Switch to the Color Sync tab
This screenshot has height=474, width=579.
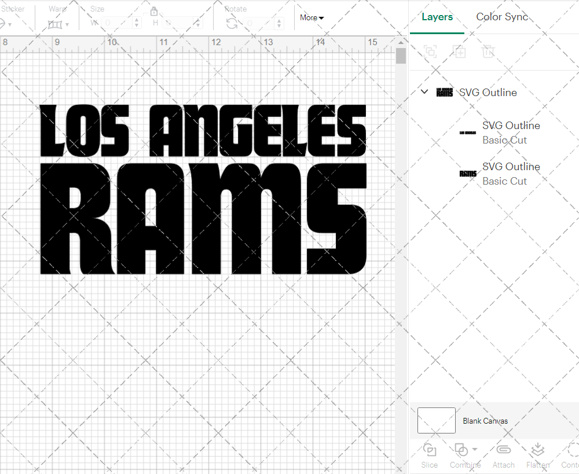(502, 17)
